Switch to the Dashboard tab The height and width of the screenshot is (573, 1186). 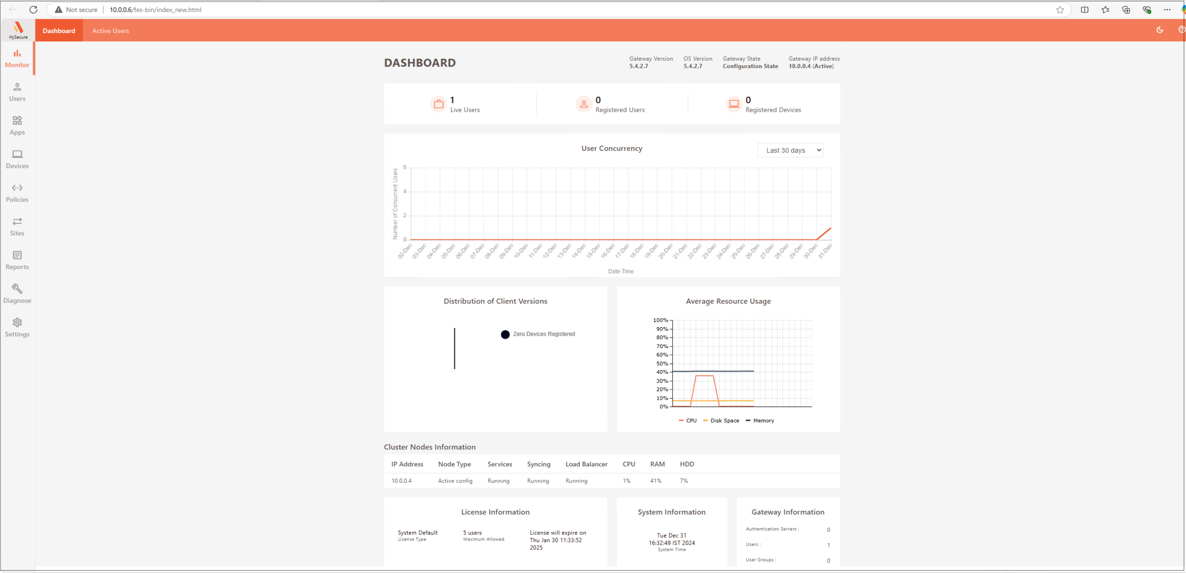click(59, 30)
